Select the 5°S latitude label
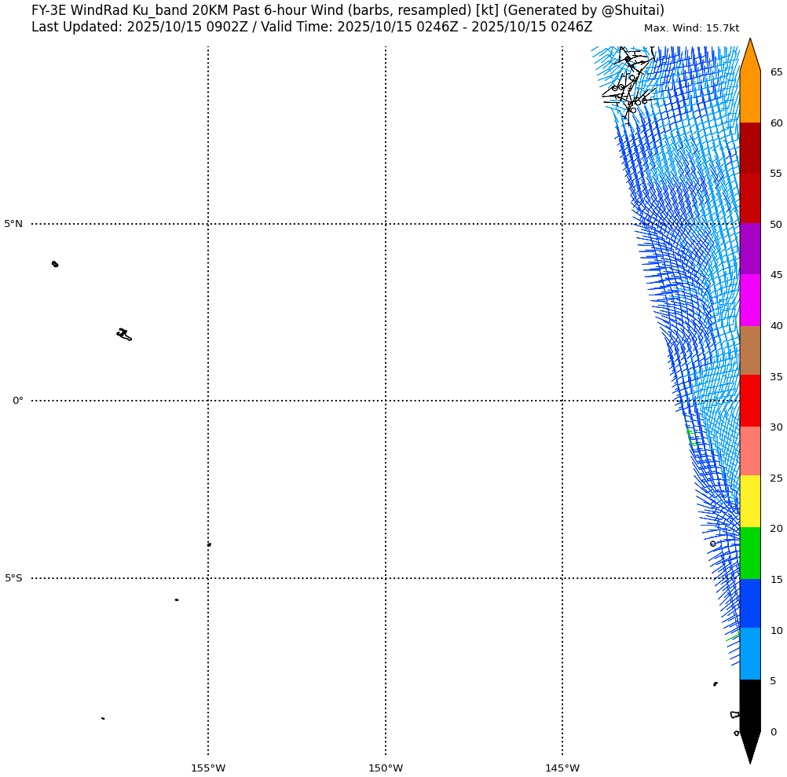 [13, 578]
